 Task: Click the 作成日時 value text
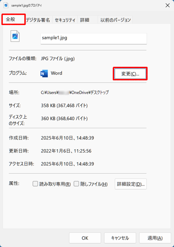pos(67,138)
